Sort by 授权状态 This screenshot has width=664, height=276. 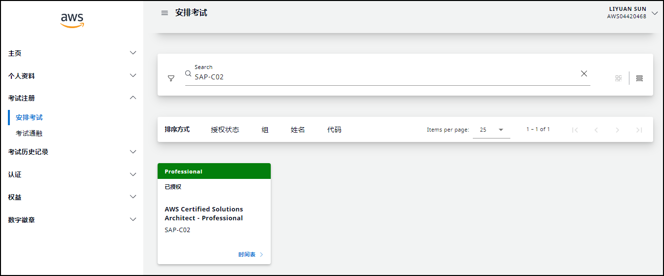pos(225,130)
